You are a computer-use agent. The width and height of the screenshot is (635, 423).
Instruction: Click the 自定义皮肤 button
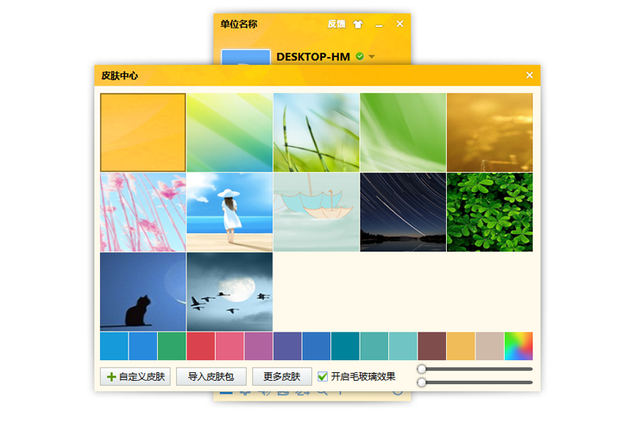135,376
